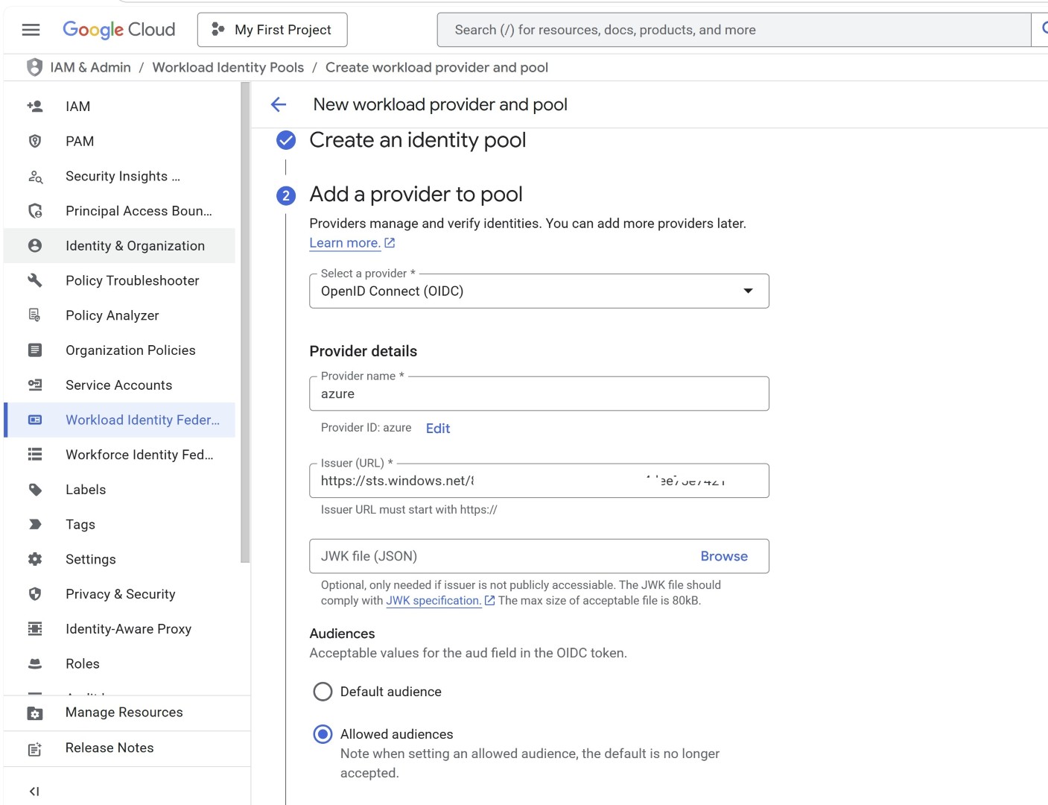Click the Workload Identity Federation icon
This screenshot has width=1048, height=805.
point(34,420)
